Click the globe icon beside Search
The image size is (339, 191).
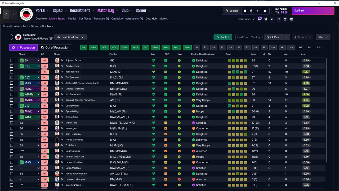point(251,11)
